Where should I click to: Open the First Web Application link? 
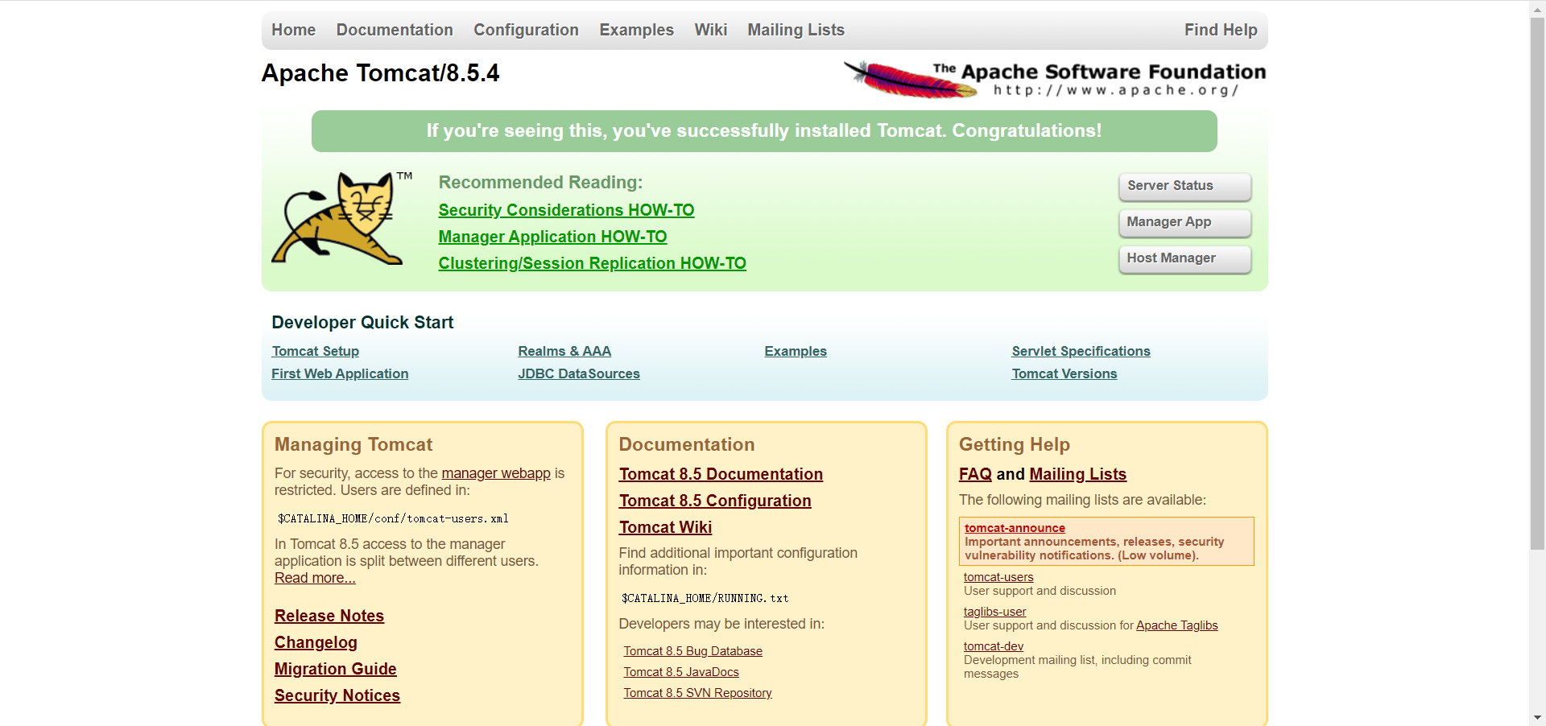[x=340, y=373]
